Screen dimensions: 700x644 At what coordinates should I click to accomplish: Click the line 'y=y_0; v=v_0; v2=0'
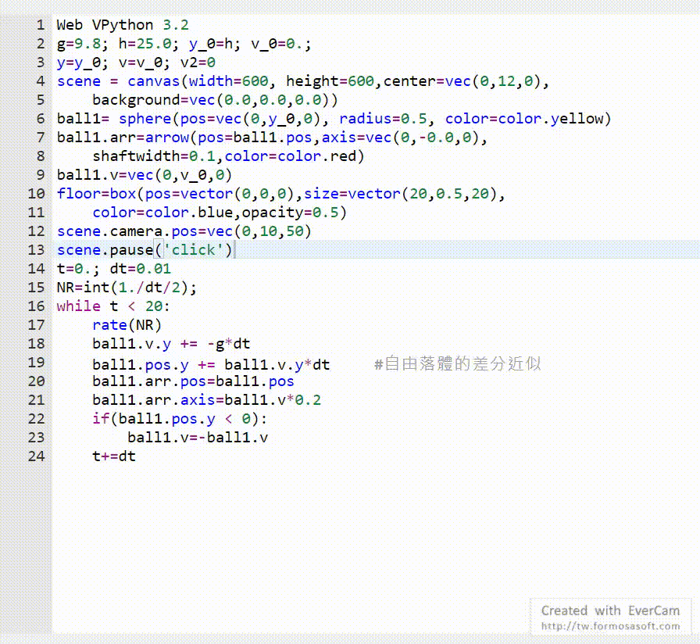point(136,63)
